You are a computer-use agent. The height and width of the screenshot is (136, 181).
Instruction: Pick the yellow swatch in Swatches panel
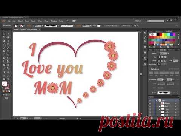coord(163,34)
